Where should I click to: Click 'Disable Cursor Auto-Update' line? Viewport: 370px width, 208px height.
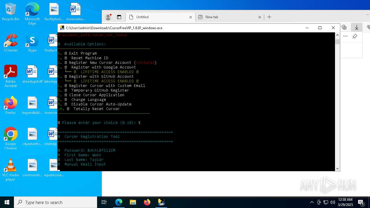(95, 104)
